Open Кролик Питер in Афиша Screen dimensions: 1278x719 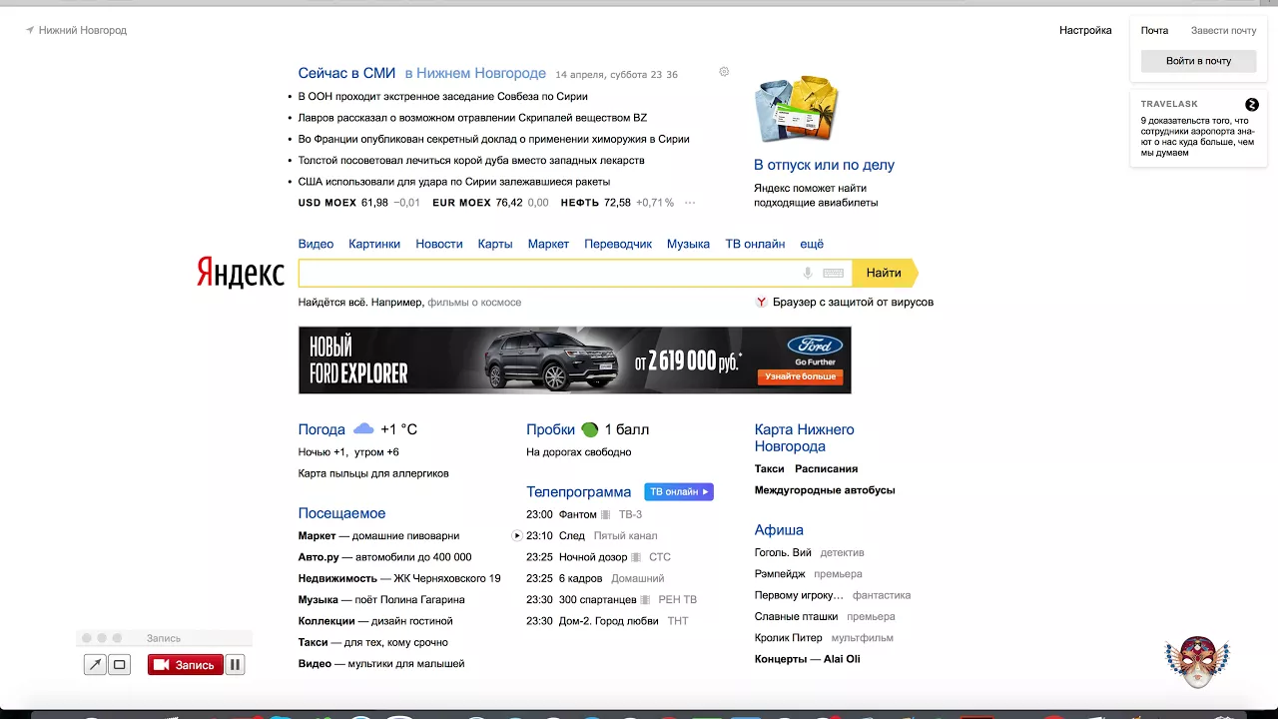[789, 637]
